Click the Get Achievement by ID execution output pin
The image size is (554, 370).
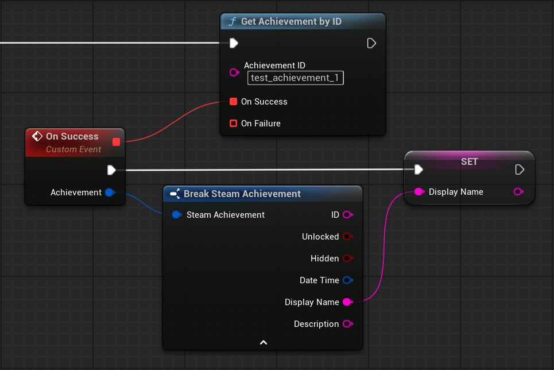coord(371,43)
